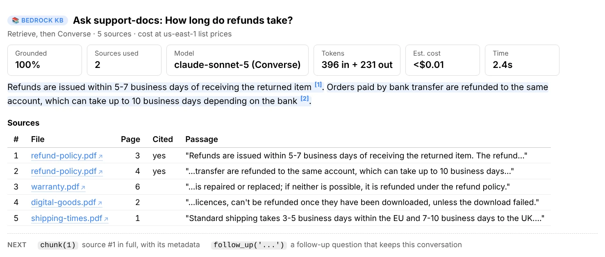Click the books icon in the Bedrock KB badge
Viewport: 605px width, 257px height.
[x=16, y=20]
